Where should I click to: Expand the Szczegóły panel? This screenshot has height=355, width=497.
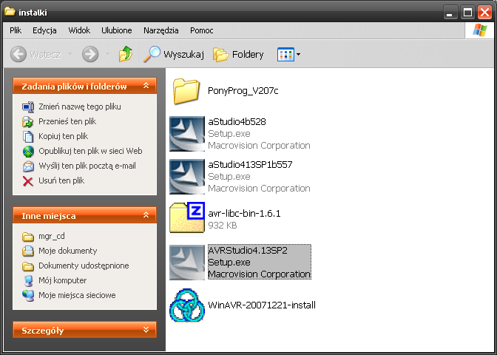[146, 330]
